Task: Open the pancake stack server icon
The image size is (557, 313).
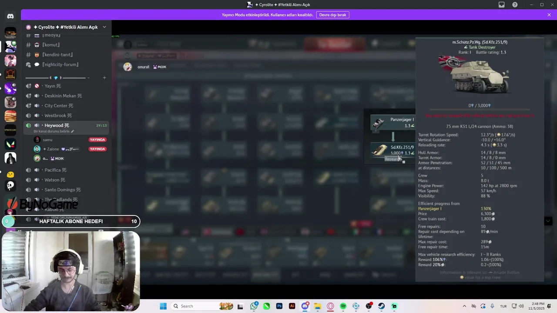Action: (10, 116)
